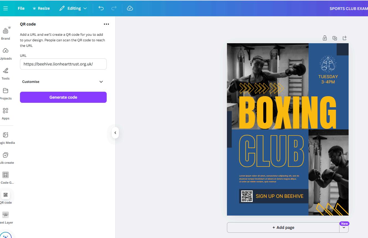Open Uploads panel in sidebar
Image resolution: width=368 pixels, height=238 pixels.
(6, 54)
